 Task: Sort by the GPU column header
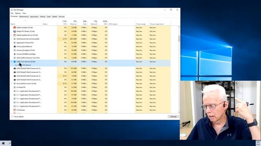103,22
